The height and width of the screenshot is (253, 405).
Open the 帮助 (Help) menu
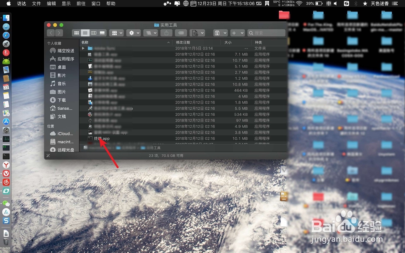click(111, 4)
